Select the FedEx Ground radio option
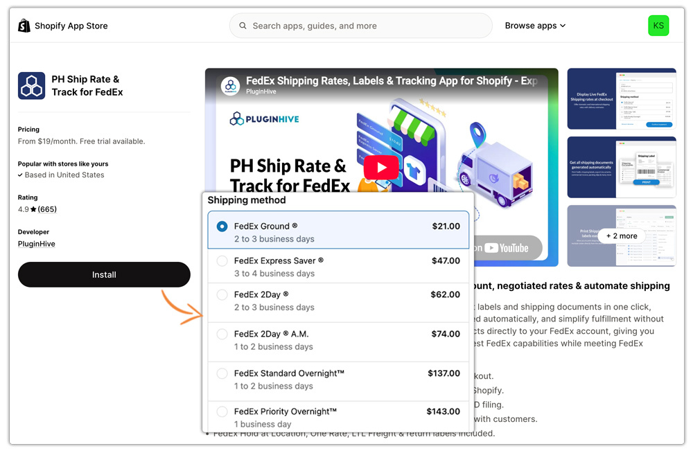Image resolution: width=693 pixels, height=451 pixels. click(x=222, y=227)
